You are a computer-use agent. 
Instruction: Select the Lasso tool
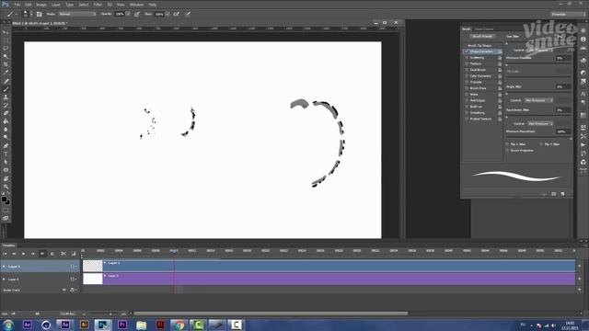[6, 49]
